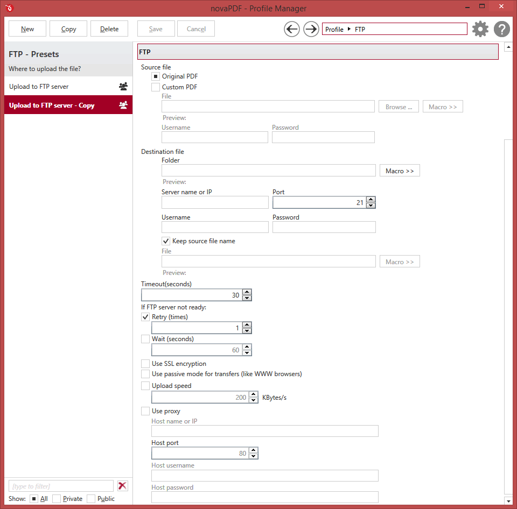Show All presets in the filter
This screenshot has width=517, height=509.
(33, 499)
